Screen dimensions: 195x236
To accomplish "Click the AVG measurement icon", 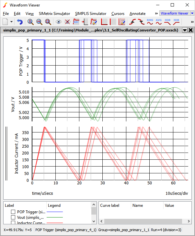I will point(159,22).
